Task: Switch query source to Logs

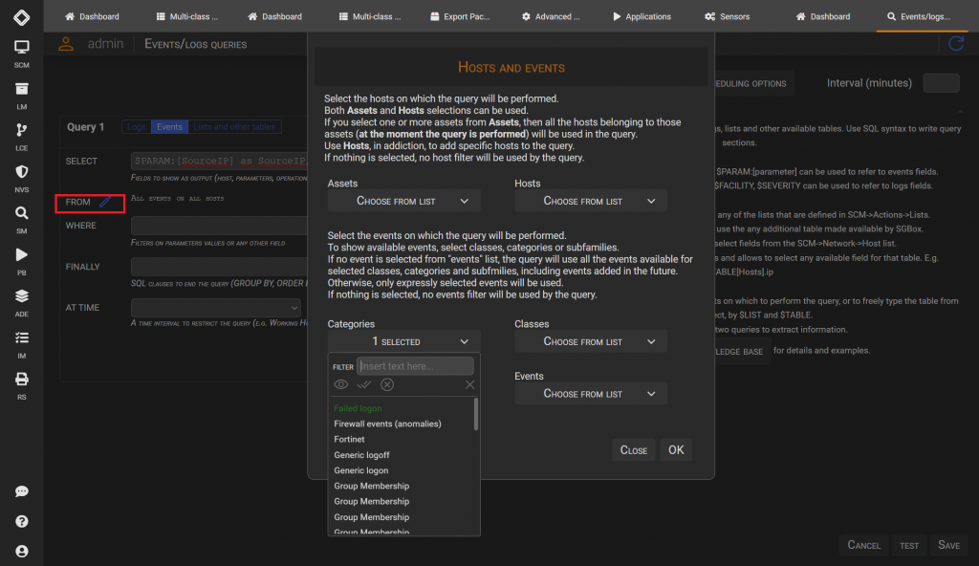Action: point(136,127)
